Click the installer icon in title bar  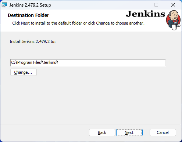pos(4,5)
